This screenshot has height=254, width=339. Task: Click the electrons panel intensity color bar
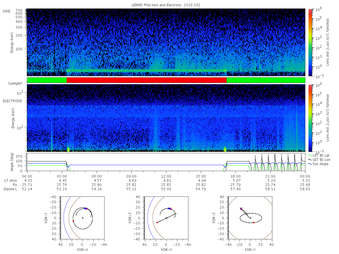[x=310, y=118]
